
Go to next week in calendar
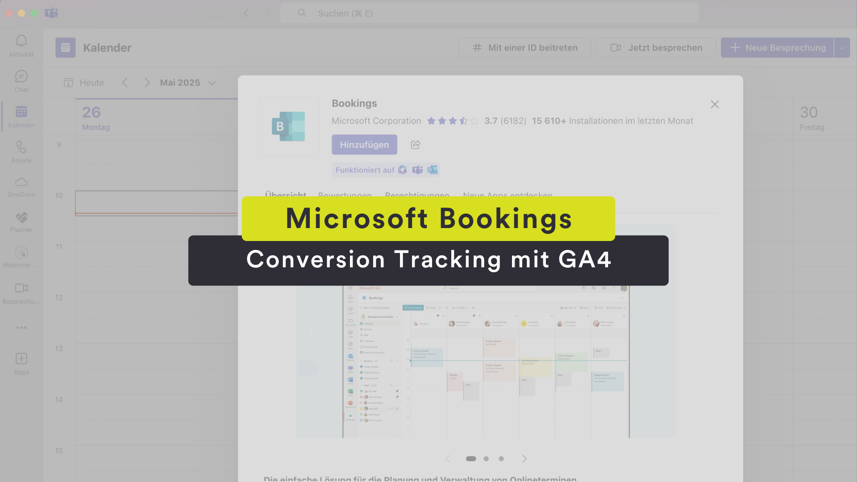147,83
